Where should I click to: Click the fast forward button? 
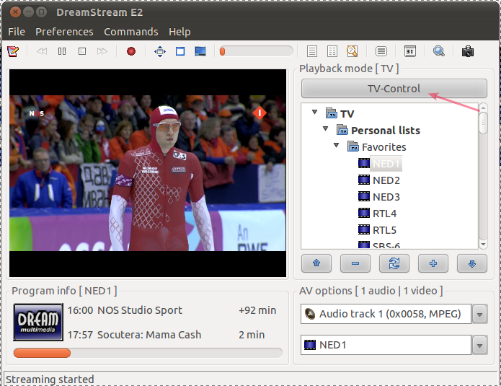pos(102,51)
